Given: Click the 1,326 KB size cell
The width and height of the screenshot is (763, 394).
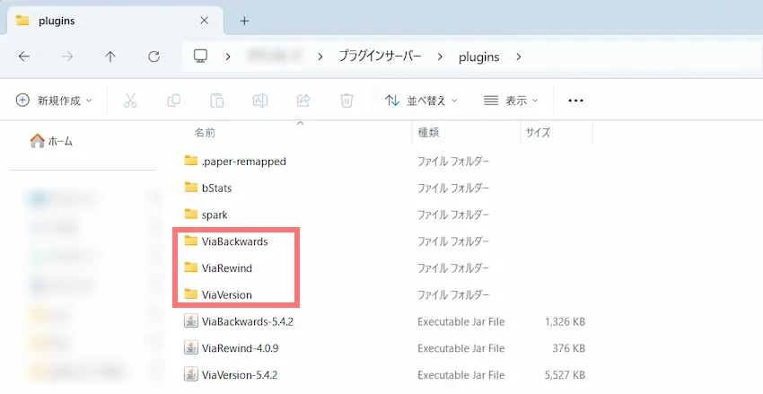Looking at the screenshot, I should (x=565, y=321).
